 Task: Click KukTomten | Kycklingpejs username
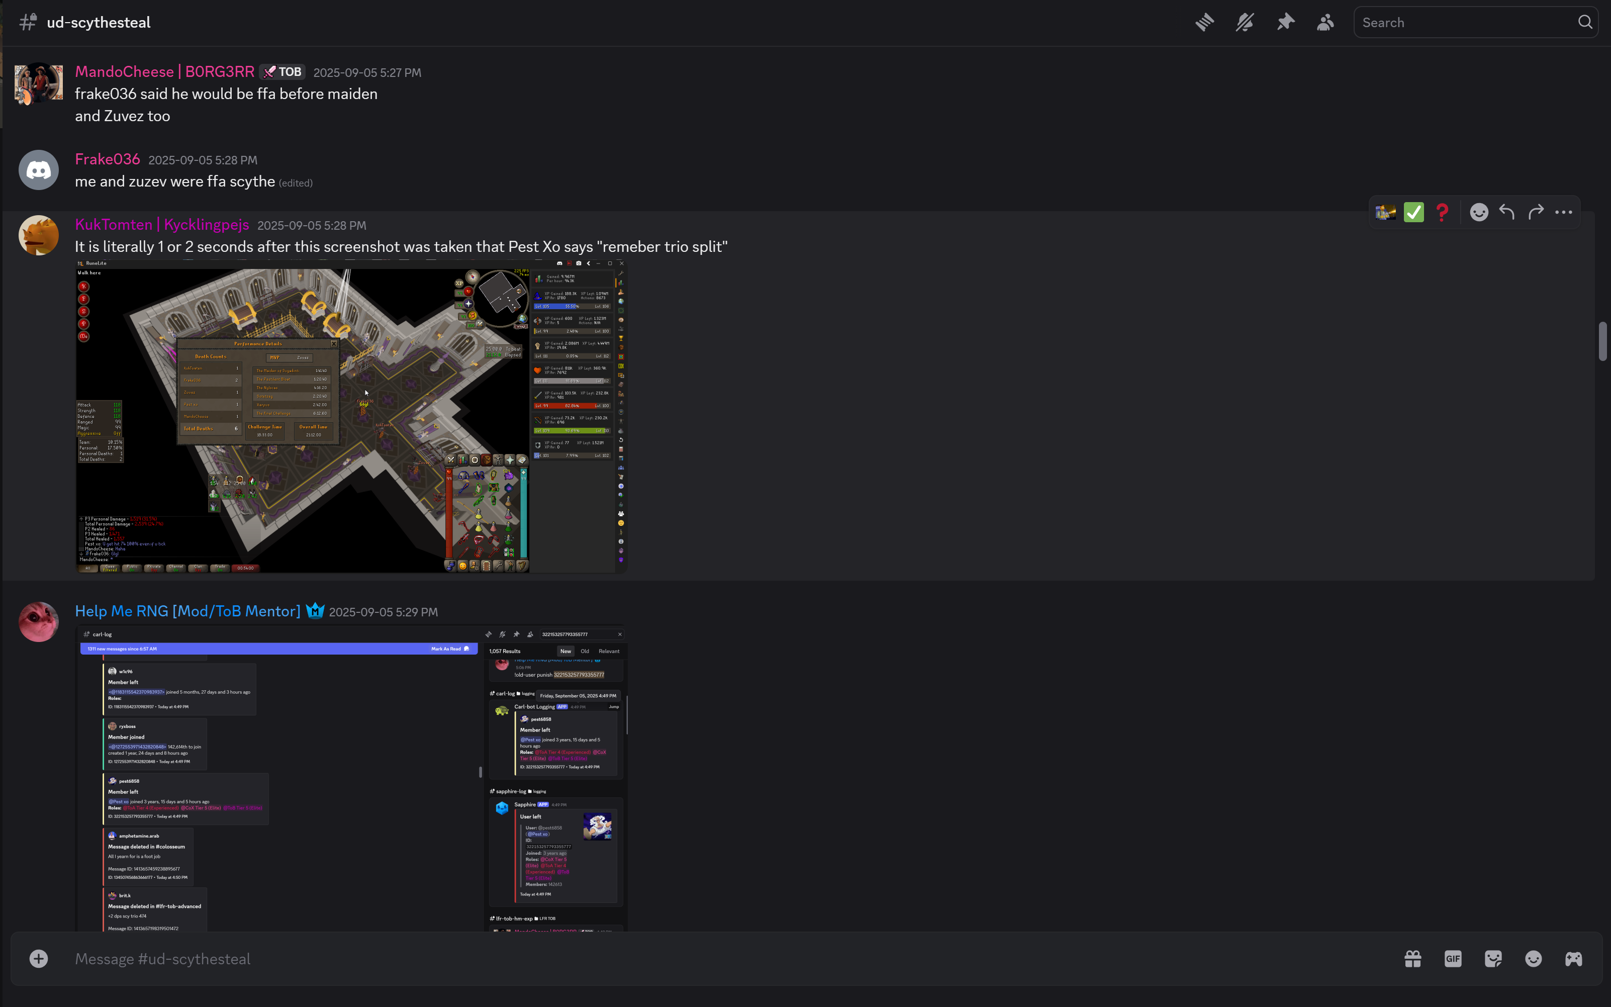click(x=162, y=225)
